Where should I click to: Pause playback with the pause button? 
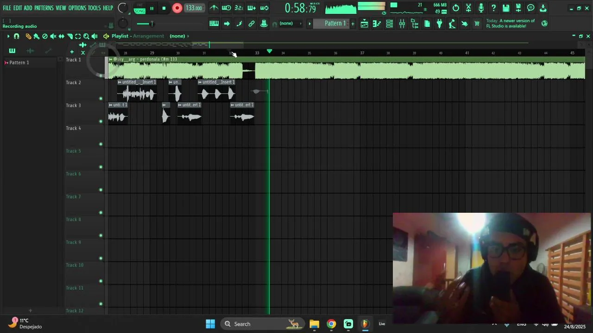(x=151, y=8)
